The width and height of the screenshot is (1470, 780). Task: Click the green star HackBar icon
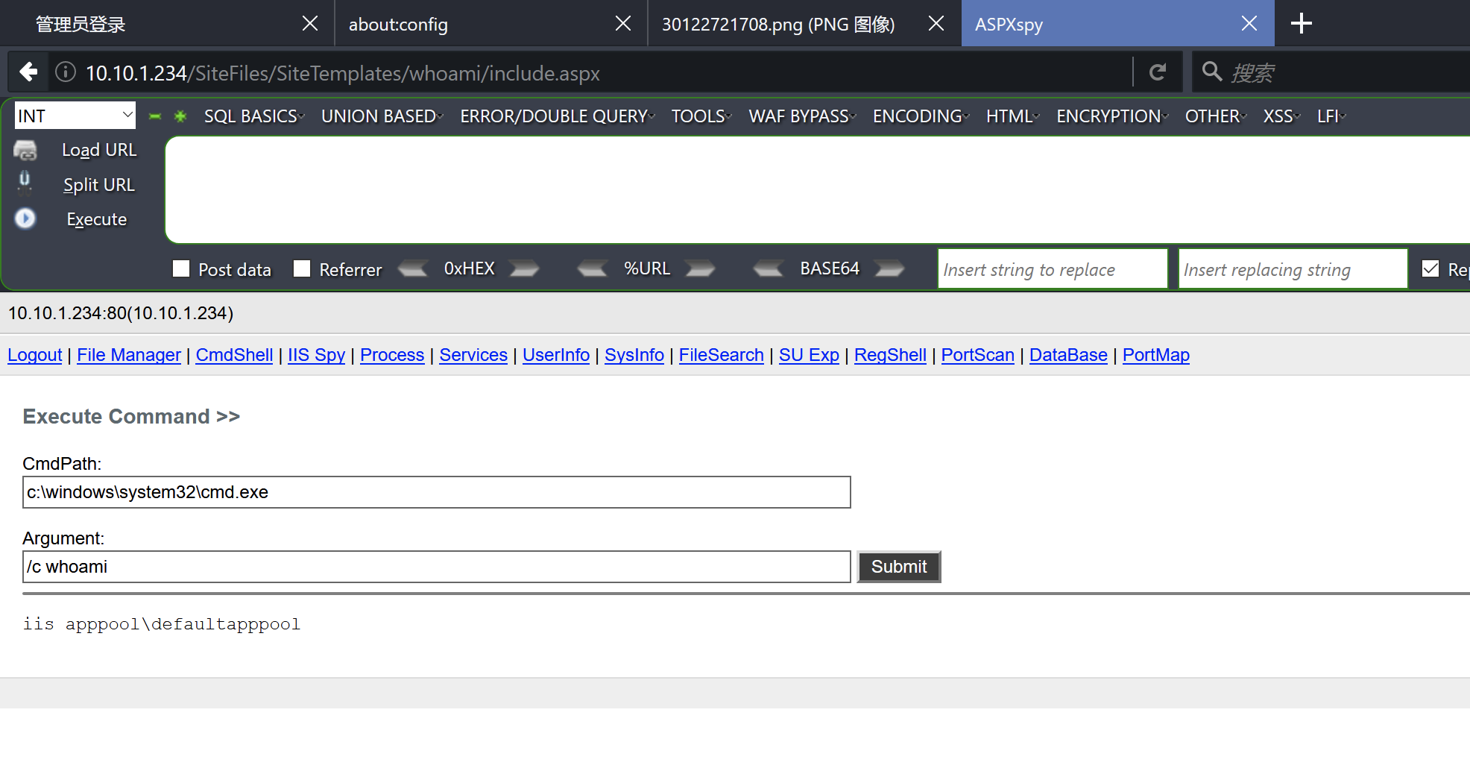(x=180, y=116)
